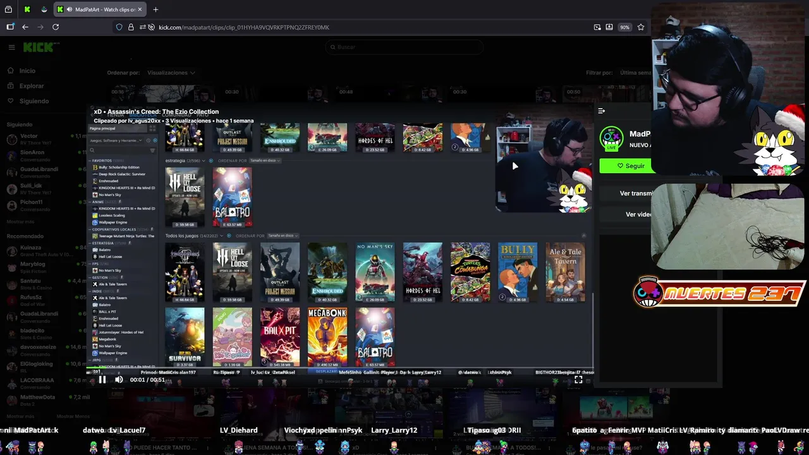Open a new browser tab
Viewport: 809px width, 455px height.
155,9
